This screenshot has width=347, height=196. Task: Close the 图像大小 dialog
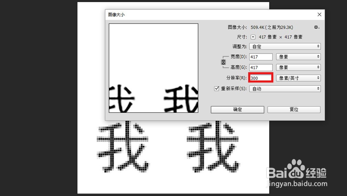click(319, 15)
